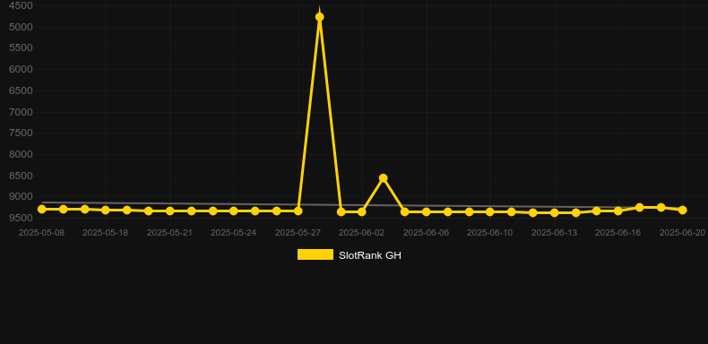Click the 9000 y-axis value label
This screenshot has height=344, width=708.
[x=21, y=197]
